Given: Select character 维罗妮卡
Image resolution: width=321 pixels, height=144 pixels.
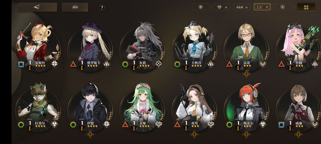Looking at the screenshot, I should (90, 47).
